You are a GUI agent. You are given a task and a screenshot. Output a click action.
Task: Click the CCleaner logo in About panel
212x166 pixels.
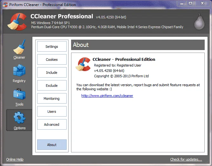pyautogui.click(x=83, y=64)
